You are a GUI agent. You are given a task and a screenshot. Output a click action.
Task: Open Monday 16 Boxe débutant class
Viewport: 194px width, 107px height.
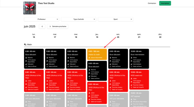point(34,59)
